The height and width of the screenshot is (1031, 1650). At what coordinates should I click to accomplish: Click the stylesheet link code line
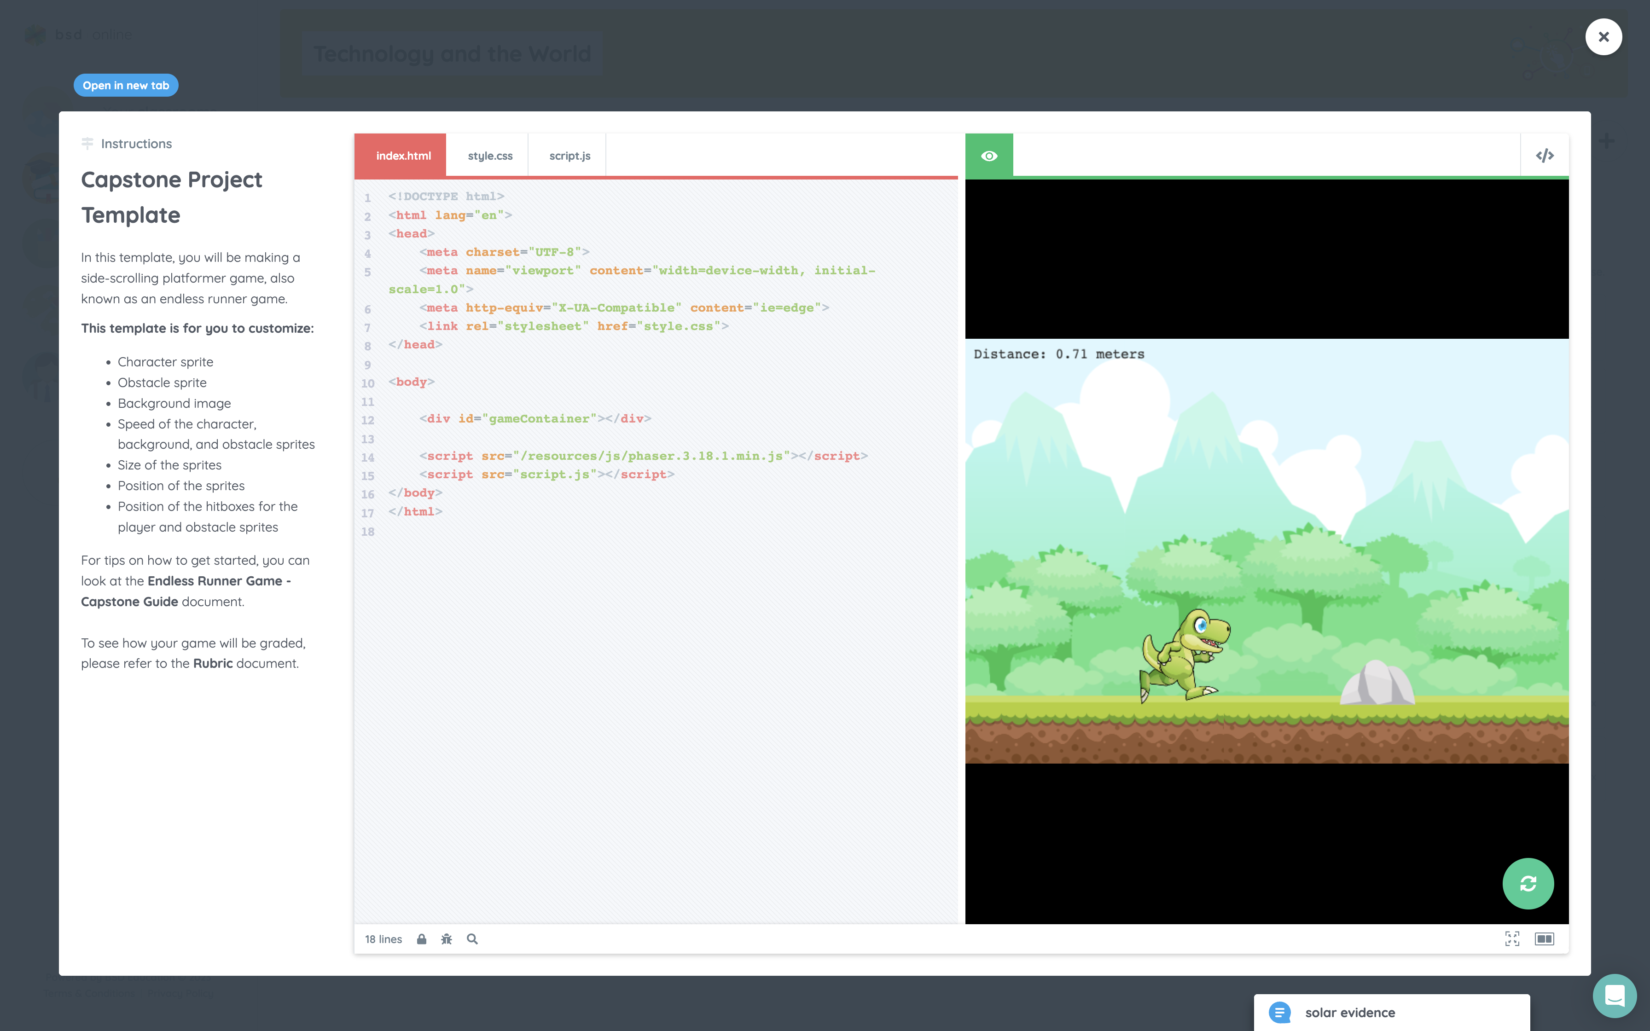(x=574, y=326)
